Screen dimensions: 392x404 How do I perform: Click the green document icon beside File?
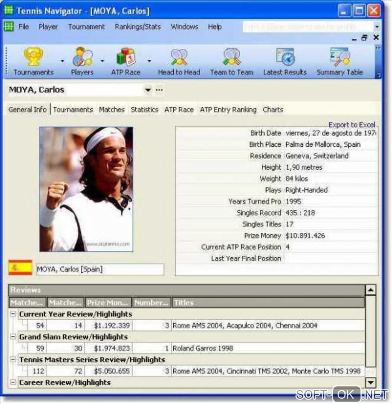pos(8,26)
